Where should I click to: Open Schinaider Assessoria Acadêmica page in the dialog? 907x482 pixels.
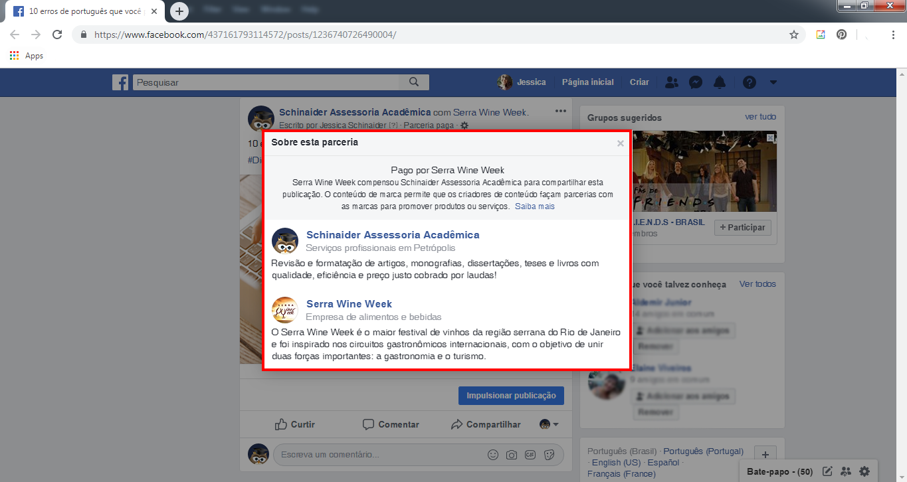tap(393, 235)
